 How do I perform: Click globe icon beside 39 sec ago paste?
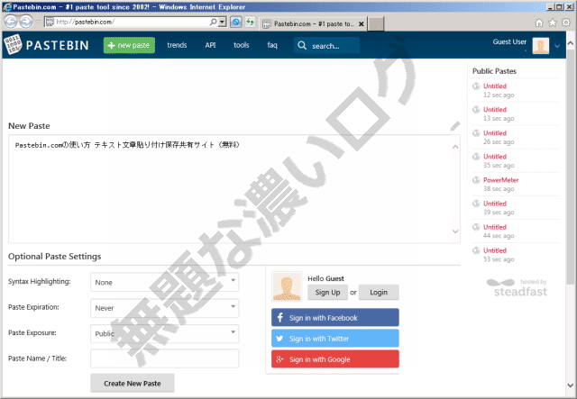click(x=476, y=204)
